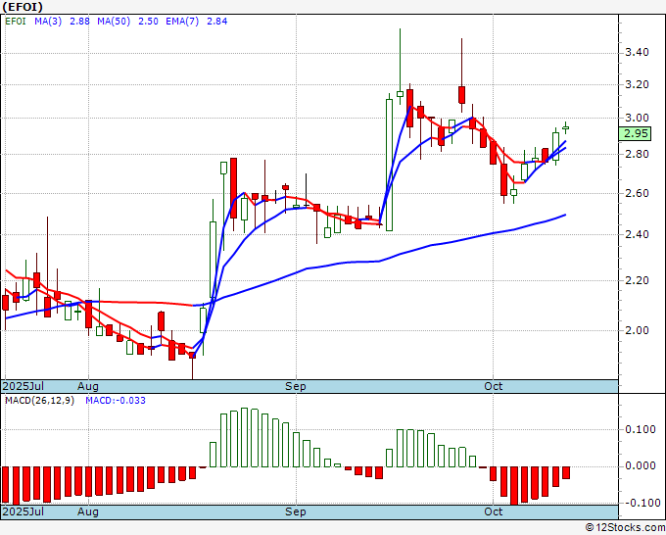Click the 3.00 price axis label
The image size is (666, 535).
pos(638,118)
